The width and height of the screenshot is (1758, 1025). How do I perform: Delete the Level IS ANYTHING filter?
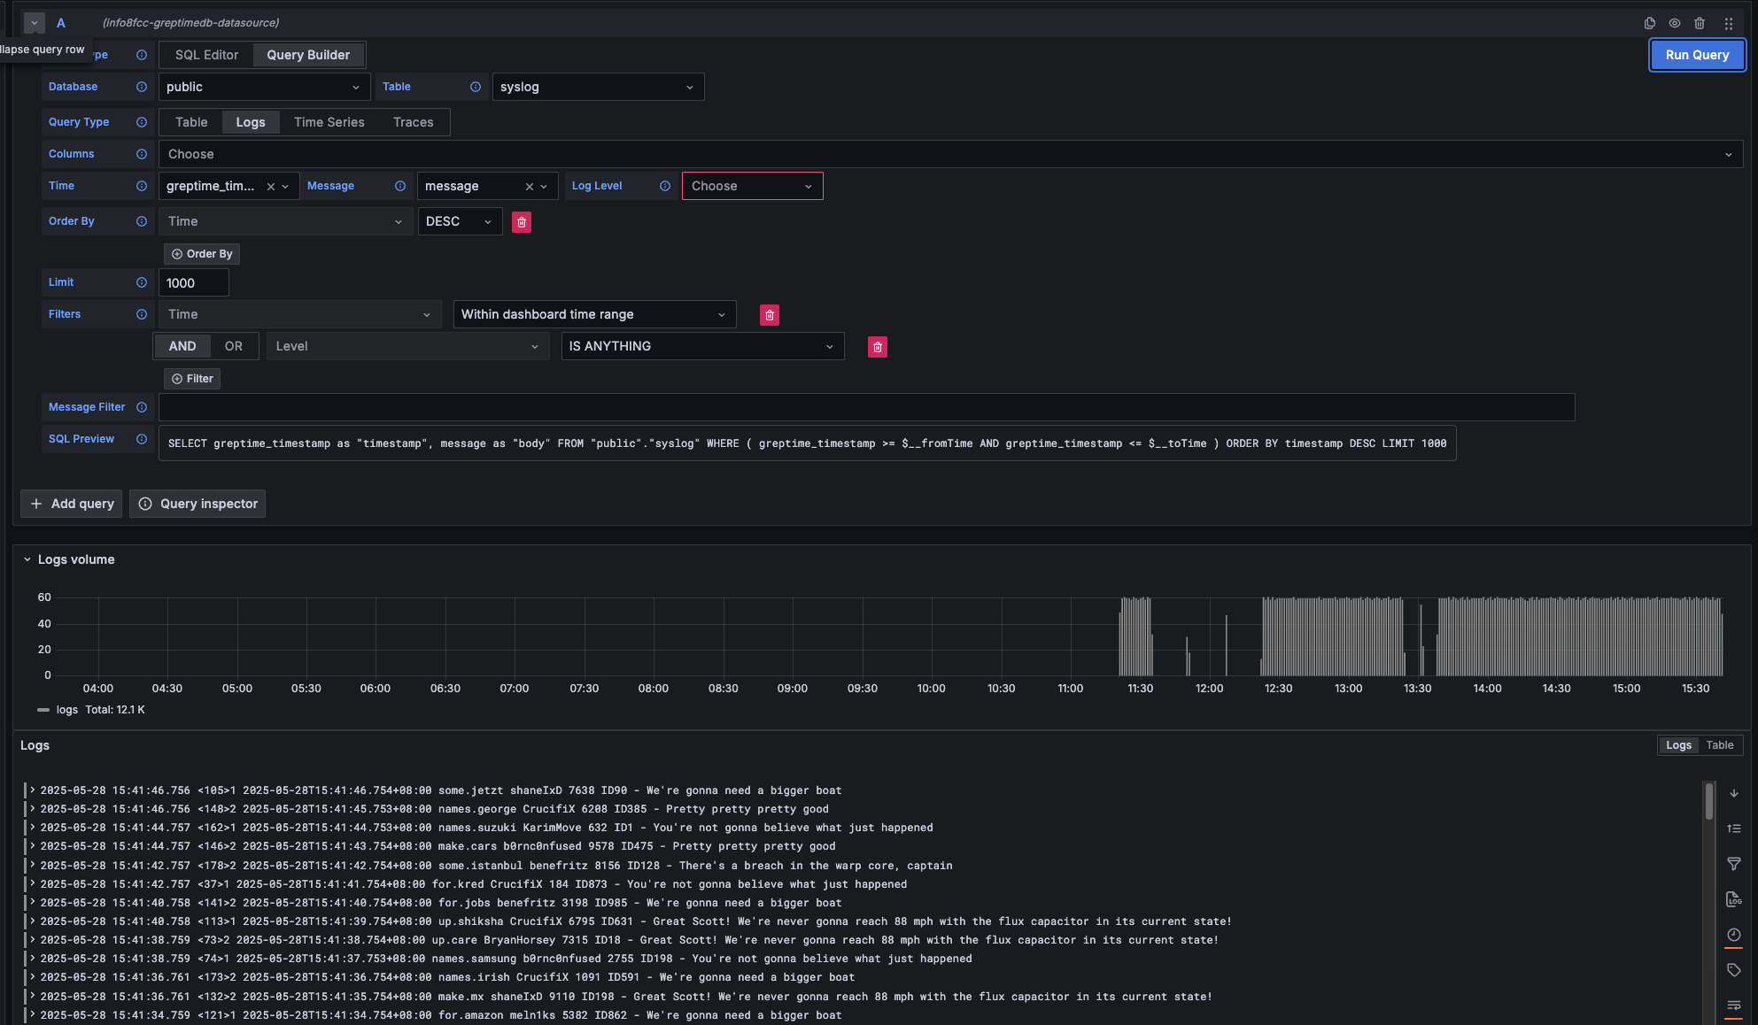(878, 347)
